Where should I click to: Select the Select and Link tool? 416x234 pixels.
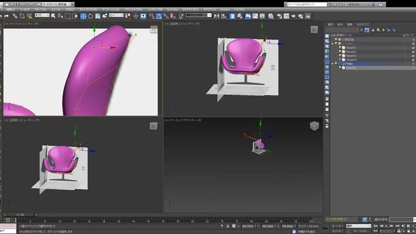pos(15,16)
